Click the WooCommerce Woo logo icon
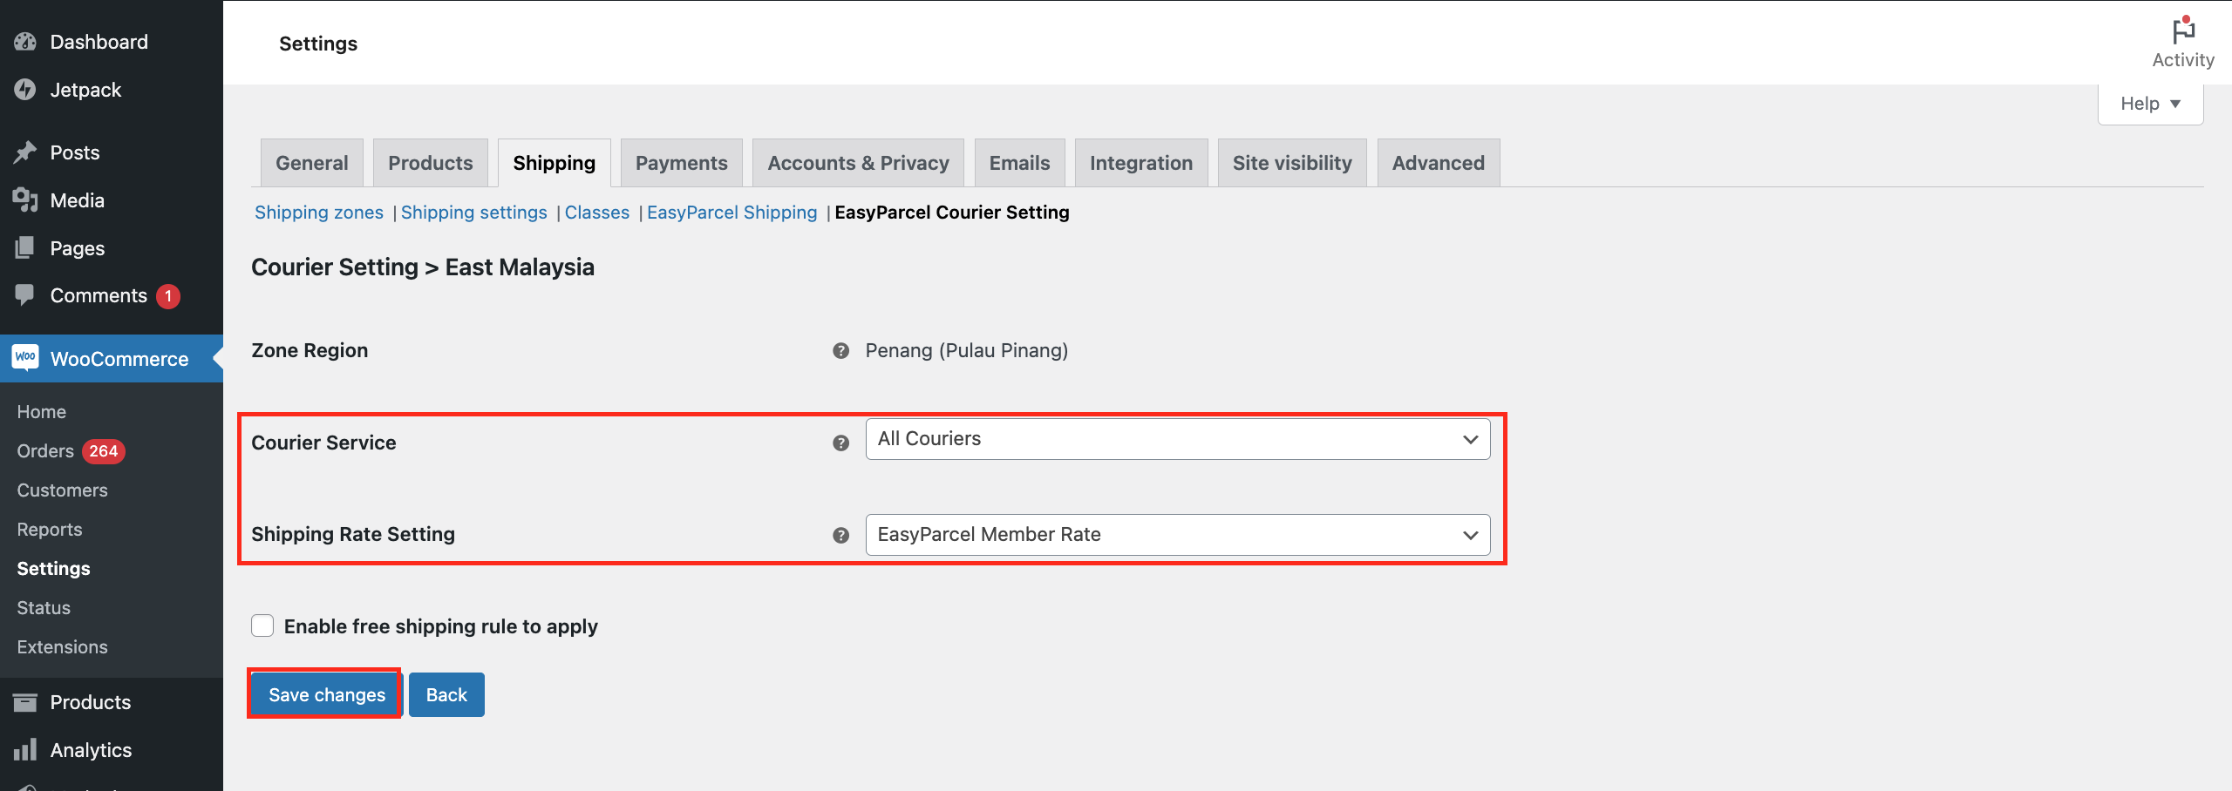Image resolution: width=2232 pixels, height=791 pixels. click(25, 358)
